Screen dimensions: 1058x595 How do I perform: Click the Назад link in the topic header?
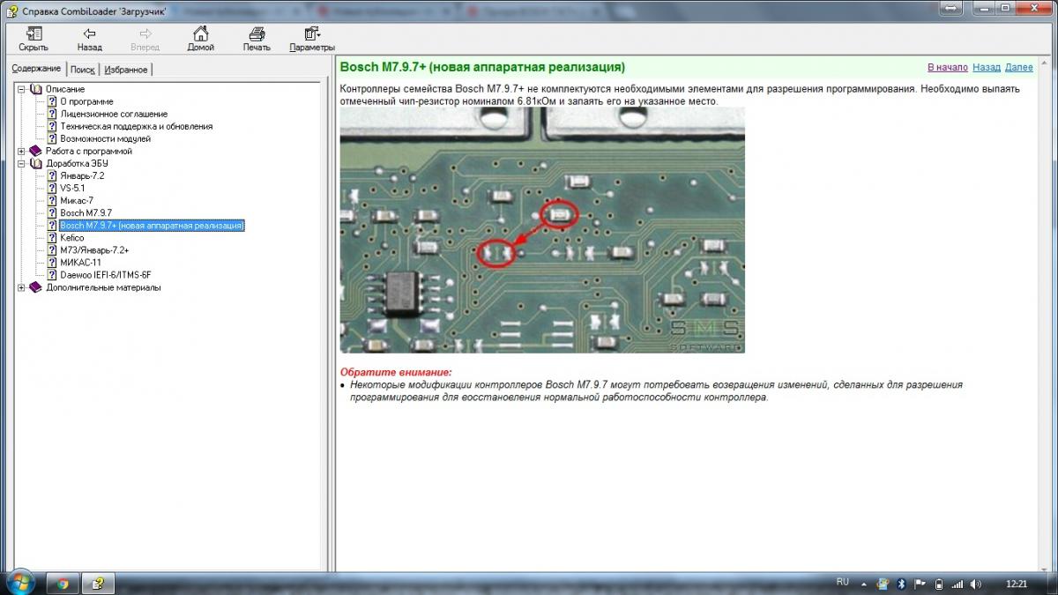click(x=987, y=67)
